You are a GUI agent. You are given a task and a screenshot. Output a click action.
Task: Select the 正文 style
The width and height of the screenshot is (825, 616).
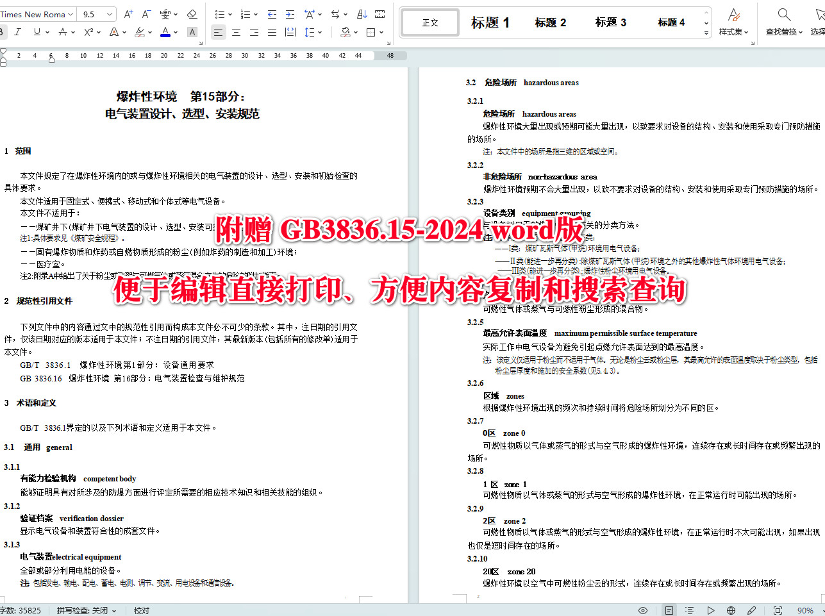(x=430, y=22)
